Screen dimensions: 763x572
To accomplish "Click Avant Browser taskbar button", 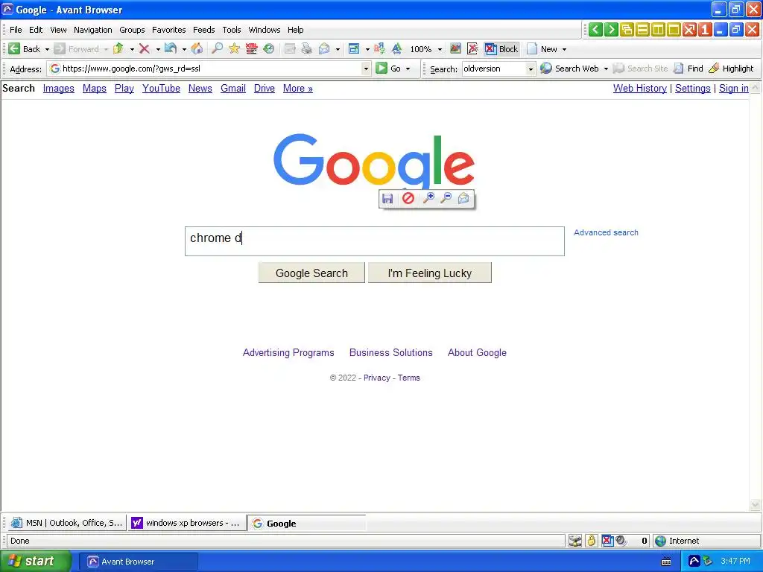I will 139,562.
